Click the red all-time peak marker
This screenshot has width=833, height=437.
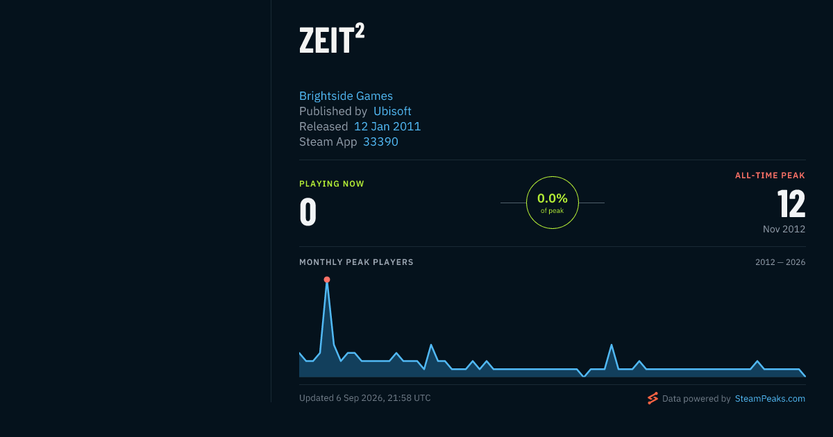click(327, 280)
